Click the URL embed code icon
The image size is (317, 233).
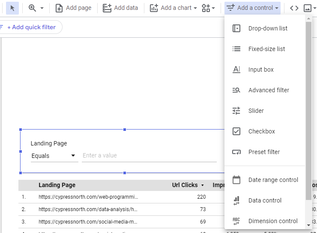pyautogui.click(x=294, y=8)
